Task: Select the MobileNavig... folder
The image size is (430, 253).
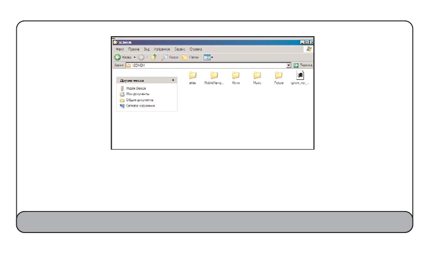Action: [214, 78]
